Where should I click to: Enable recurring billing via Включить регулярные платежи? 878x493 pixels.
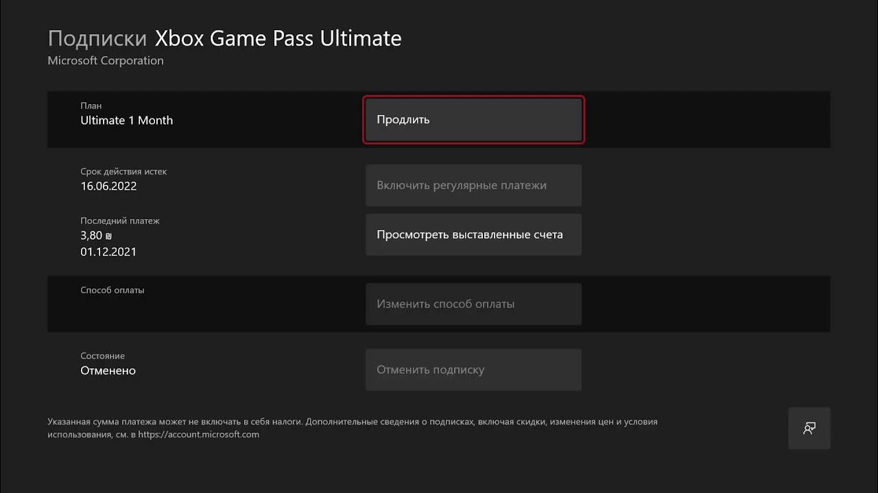click(x=473, y=186)
